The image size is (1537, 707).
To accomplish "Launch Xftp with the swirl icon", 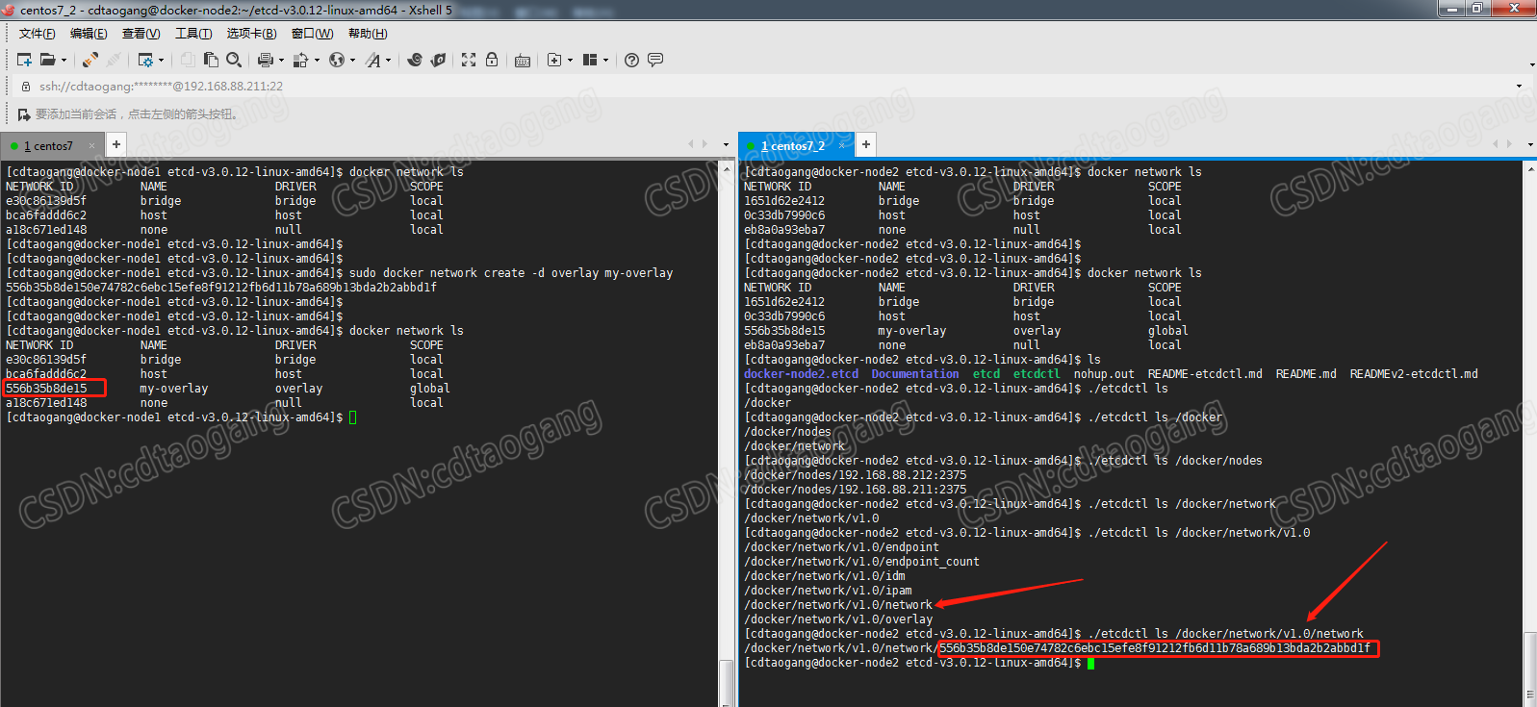I will [415, 60].
